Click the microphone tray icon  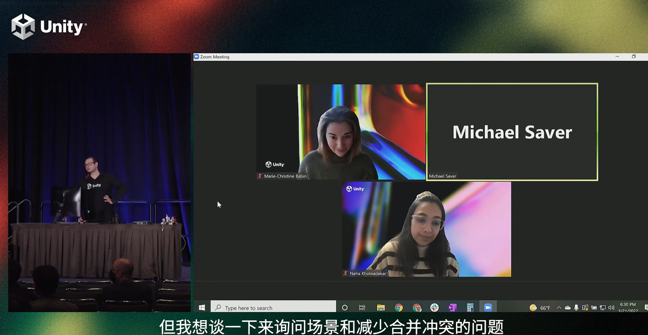coord(576,308)
